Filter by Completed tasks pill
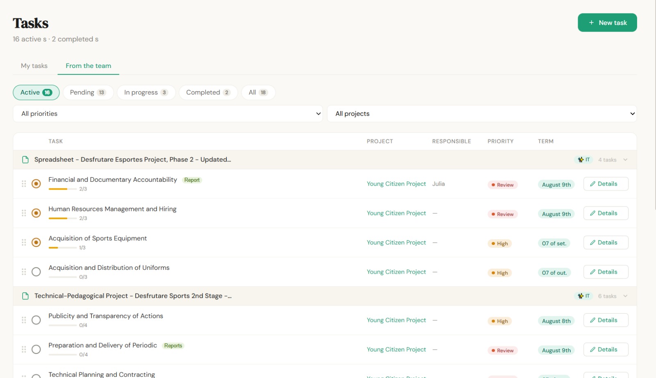656x378 pixels. pos(208,93)
